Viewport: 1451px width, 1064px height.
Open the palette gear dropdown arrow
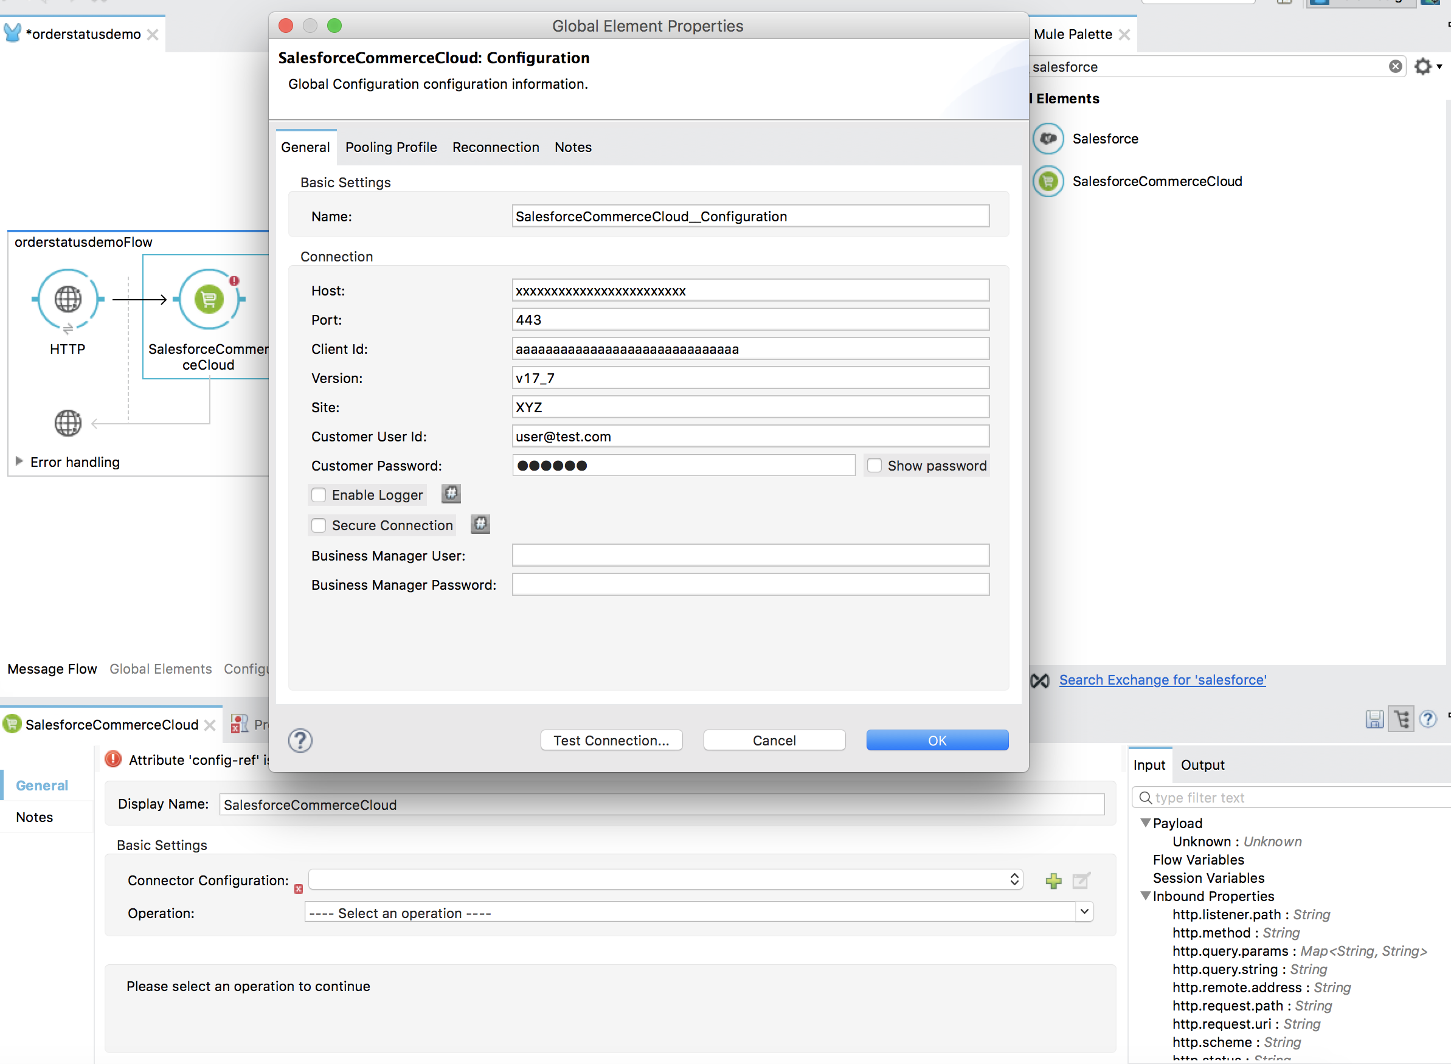click(1439, 66)
